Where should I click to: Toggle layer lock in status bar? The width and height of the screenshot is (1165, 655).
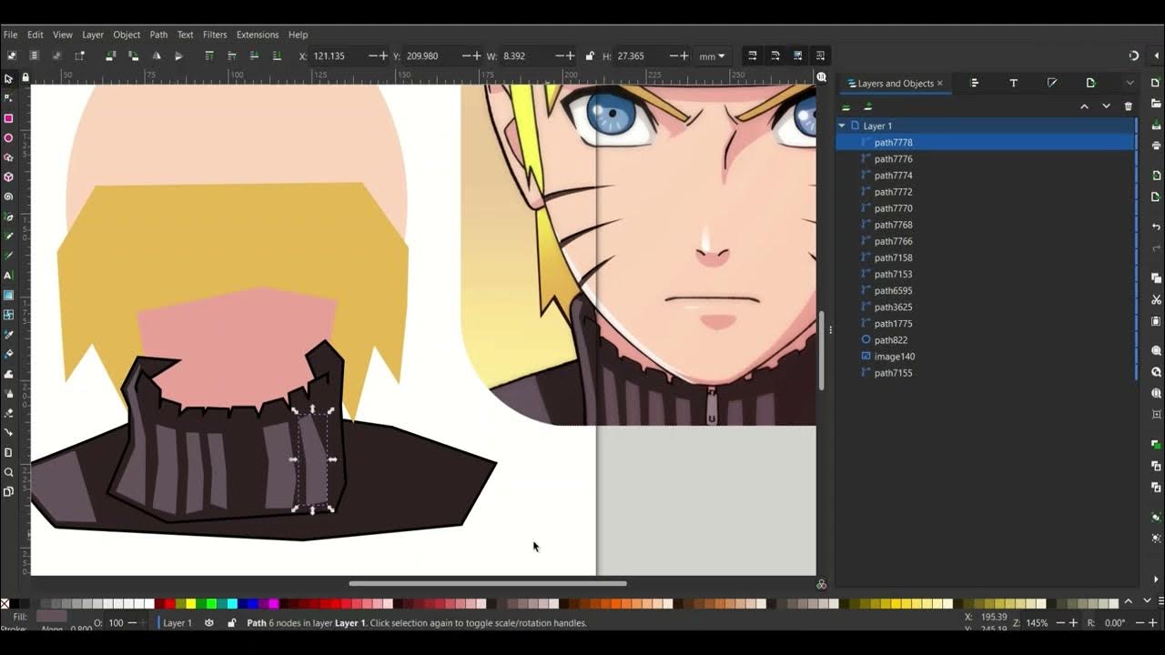click(x=231, y=623)
